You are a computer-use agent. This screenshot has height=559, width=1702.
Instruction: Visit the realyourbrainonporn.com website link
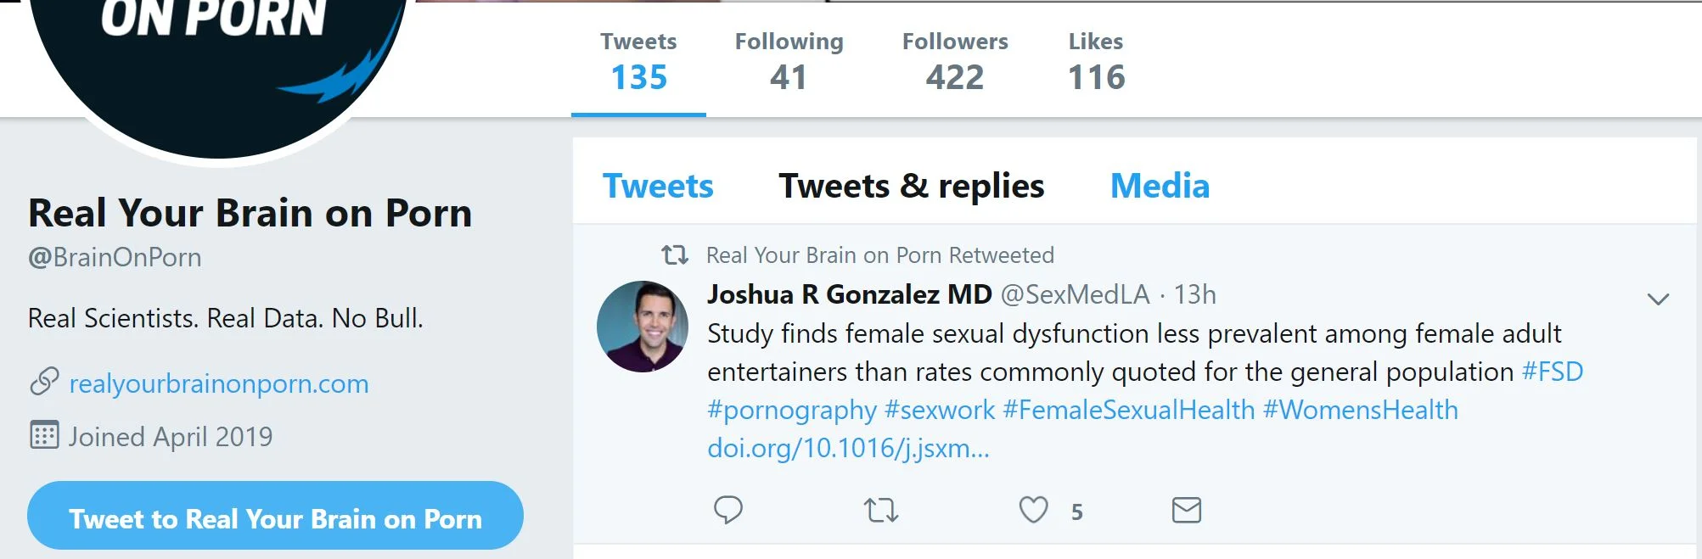click(x=219, y=383)
